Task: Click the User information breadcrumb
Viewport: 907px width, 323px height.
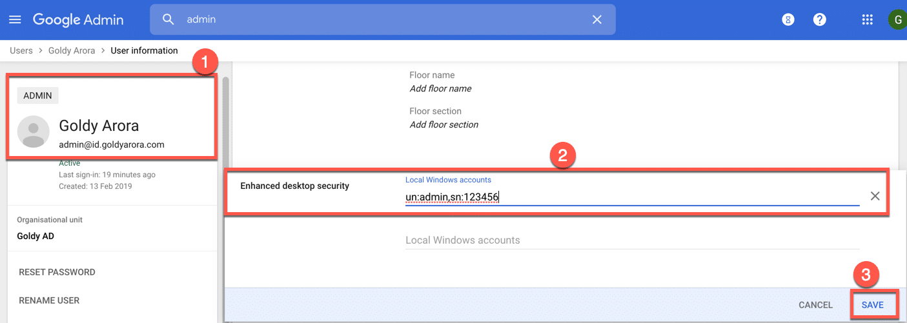Action: pyautogui.click(x=144, y=50)
